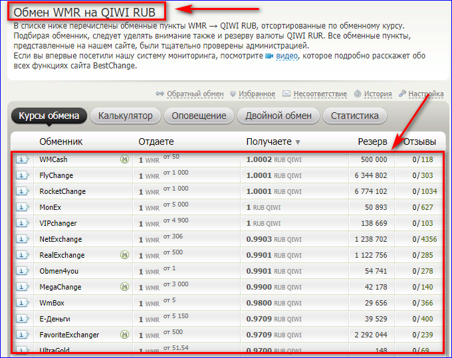
Task: Open info icon for WmBox row
Action: coord(22,303)
